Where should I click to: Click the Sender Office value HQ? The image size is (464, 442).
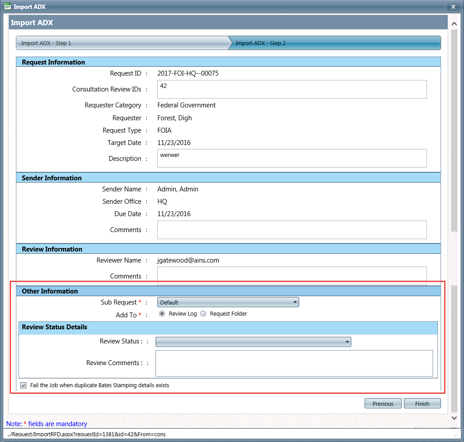pos(162,202)
